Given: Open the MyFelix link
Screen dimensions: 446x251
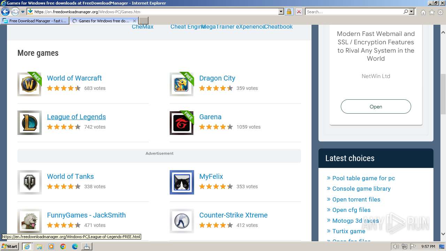Looking at the screenshot, I should (x=211, y=176).
